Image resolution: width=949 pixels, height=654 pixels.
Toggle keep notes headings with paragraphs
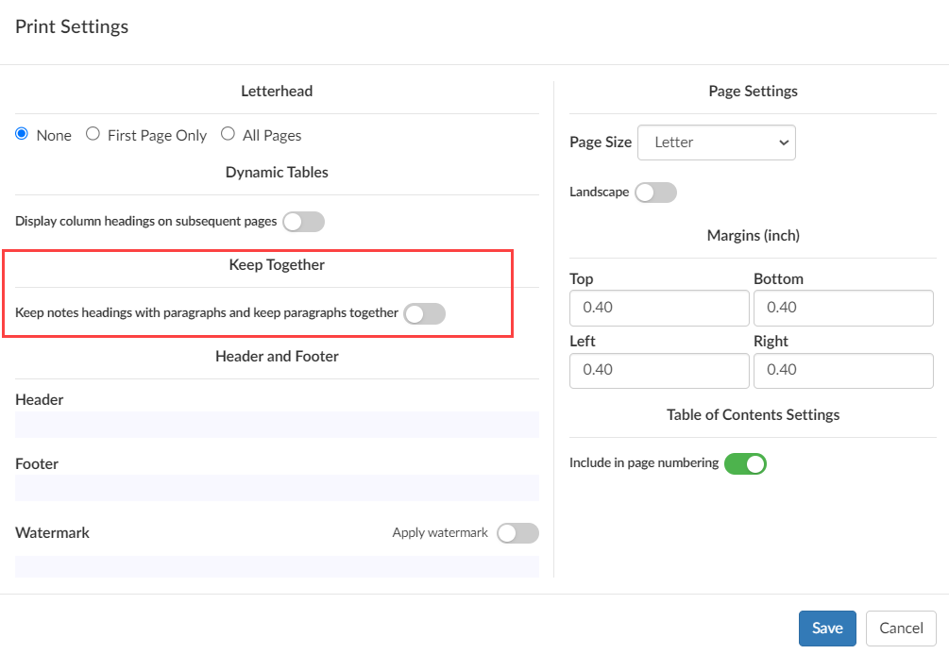[x=424, y=313]
